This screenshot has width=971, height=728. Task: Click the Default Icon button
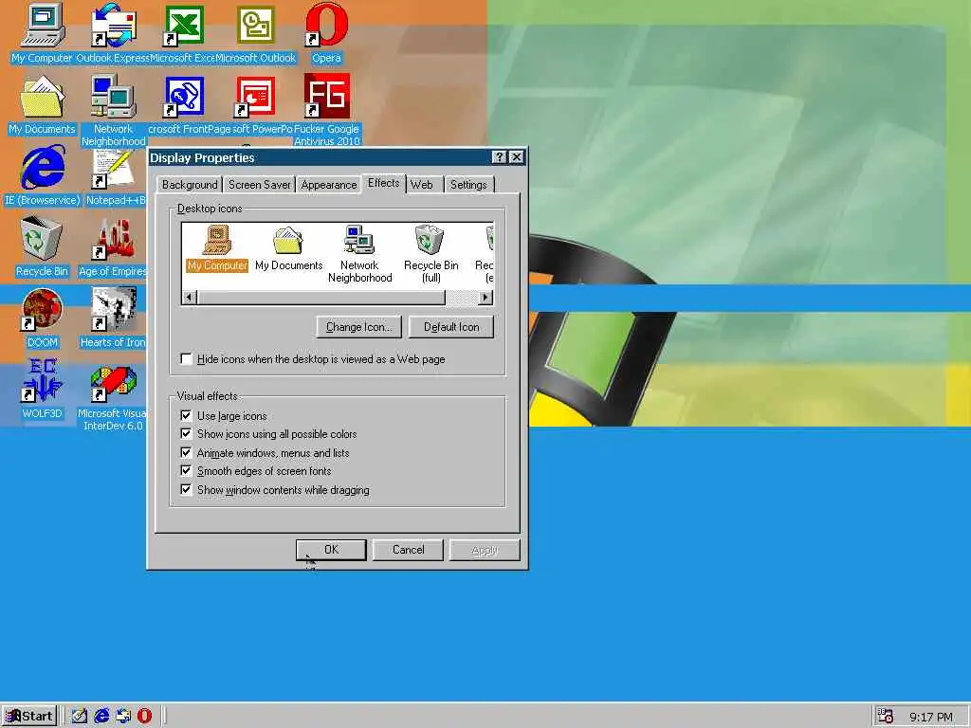pos(451,327)
